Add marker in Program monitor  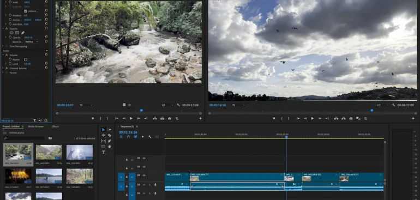coord(274,118)
